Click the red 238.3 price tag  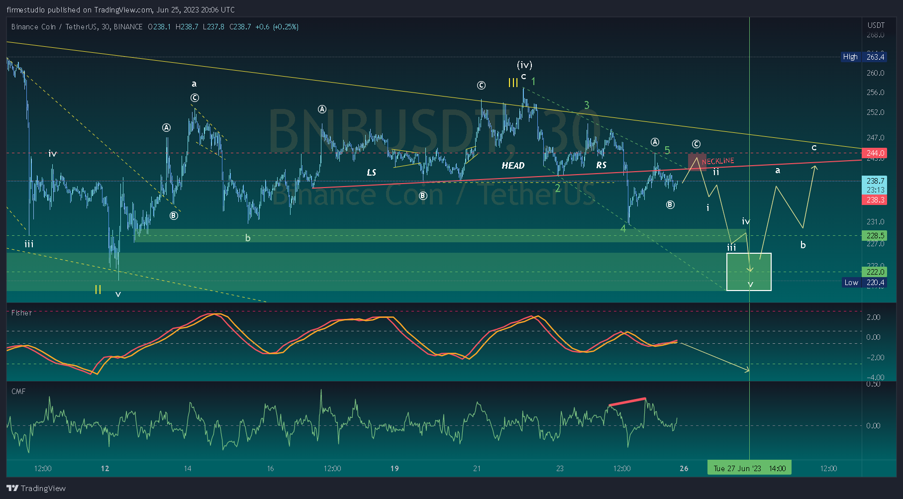[874, 200]
